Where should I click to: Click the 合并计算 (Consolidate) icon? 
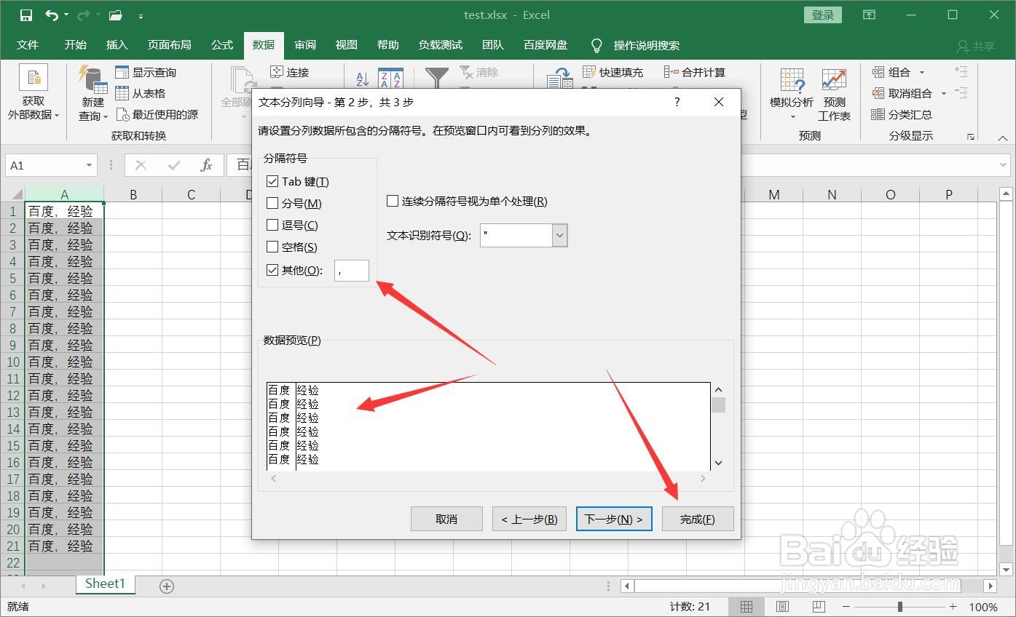(x=693, y=72)
